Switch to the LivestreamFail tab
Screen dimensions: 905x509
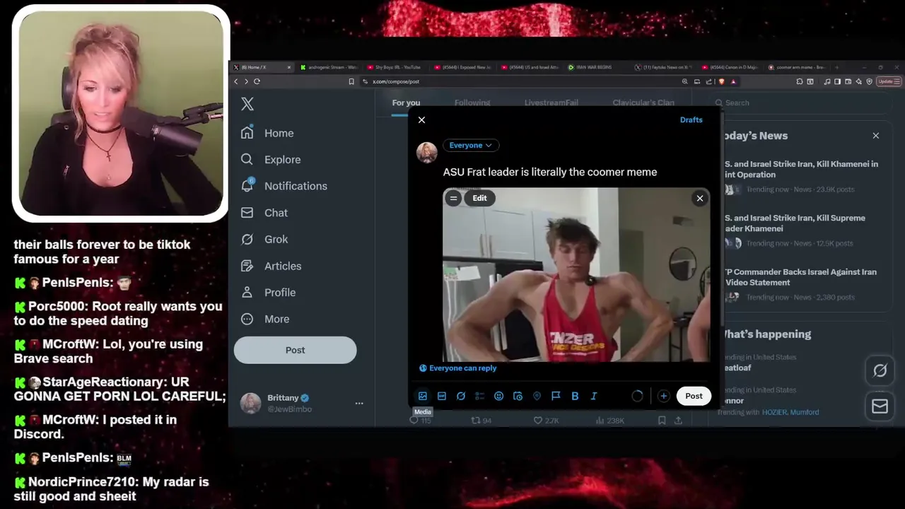(x=551, y=103)
